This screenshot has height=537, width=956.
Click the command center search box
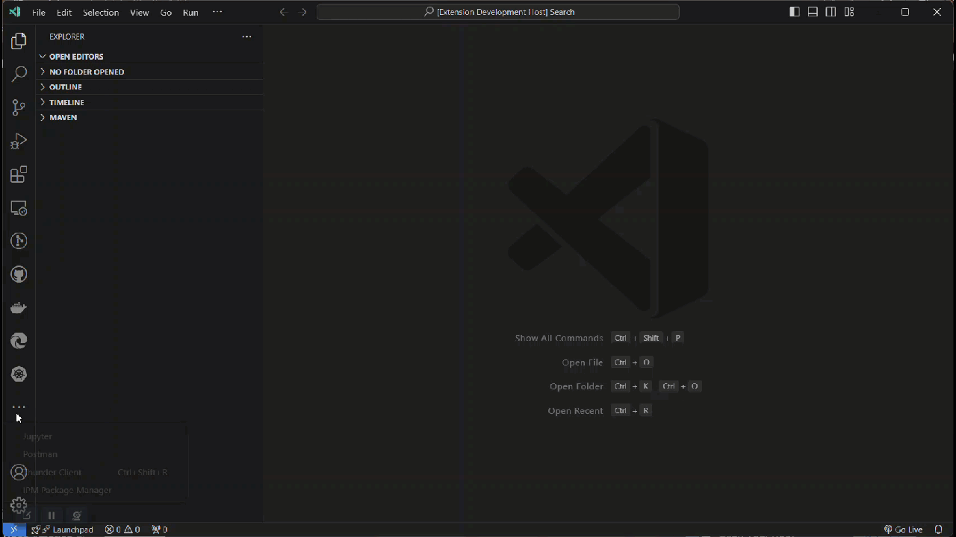click(x=498, y=12)
